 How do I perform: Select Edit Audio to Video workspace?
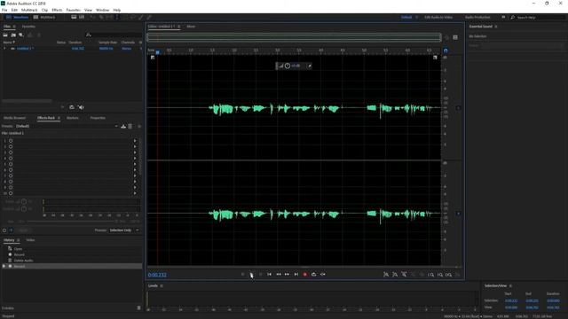(438, 18)
